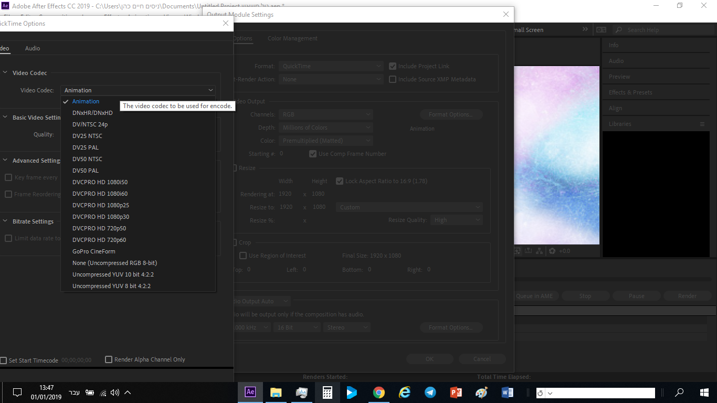
Task: Switch to the Audio tab in QuickTime Options
Action: tap(32, 48)
